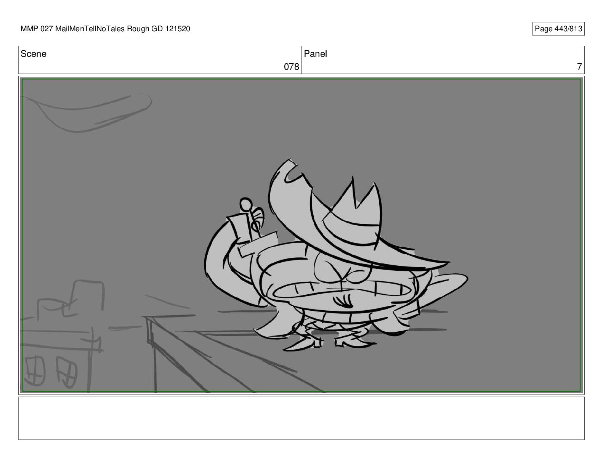
Task: Click the empty notes box below the panel
Action: 301,418
